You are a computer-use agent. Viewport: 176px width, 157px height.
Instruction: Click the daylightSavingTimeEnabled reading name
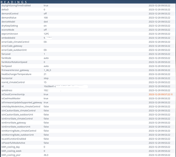[16, 6]
